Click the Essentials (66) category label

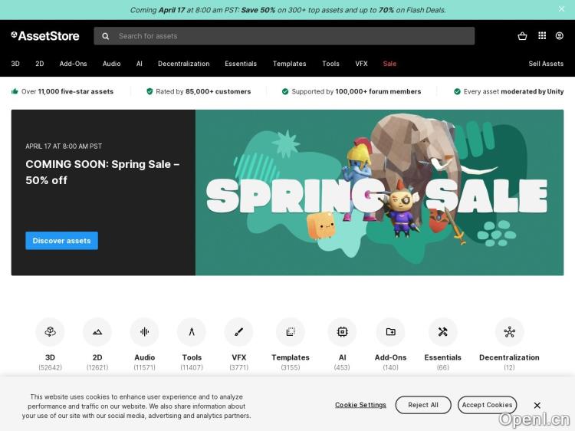point(443,362)
